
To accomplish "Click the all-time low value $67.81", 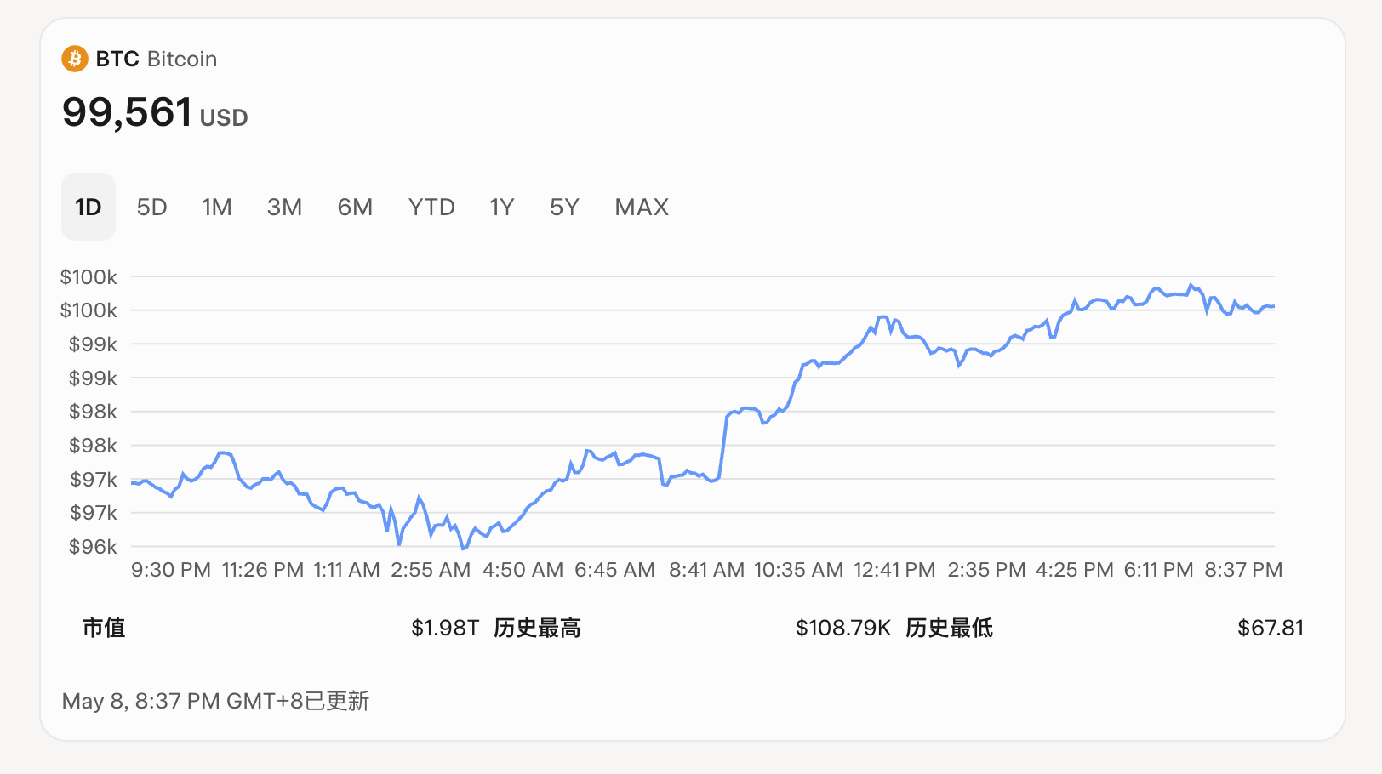I will [1270, 628].
